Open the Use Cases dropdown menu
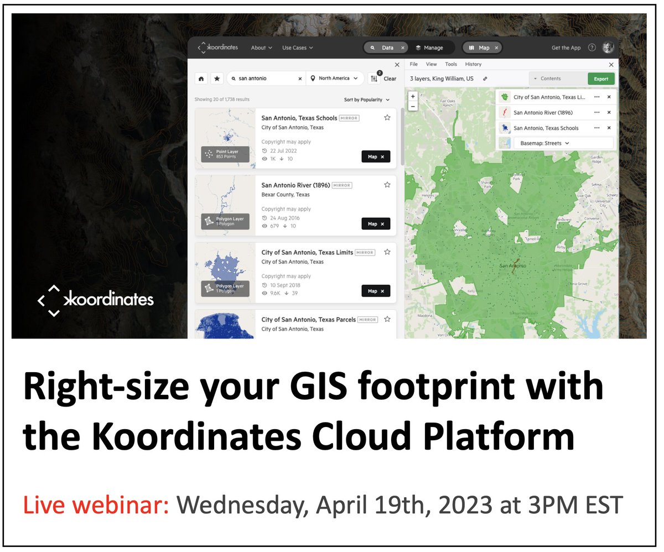This screenshot has height=552, width=664. pos(298,48)
